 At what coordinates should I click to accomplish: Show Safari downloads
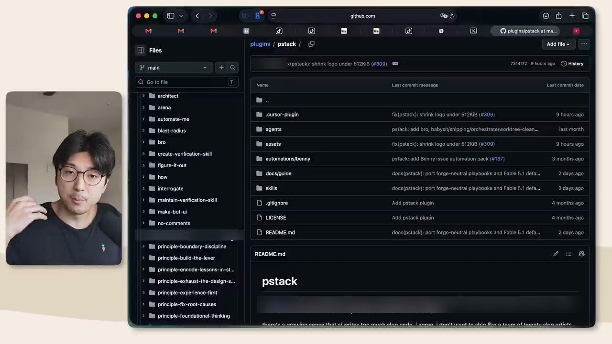tap(546, 16)
